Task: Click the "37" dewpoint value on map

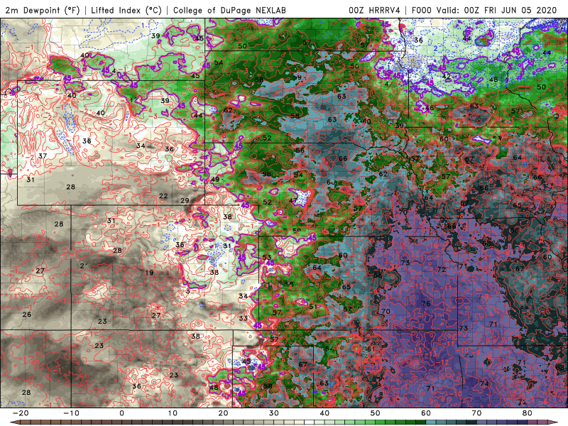Action: tap(43, 155)
